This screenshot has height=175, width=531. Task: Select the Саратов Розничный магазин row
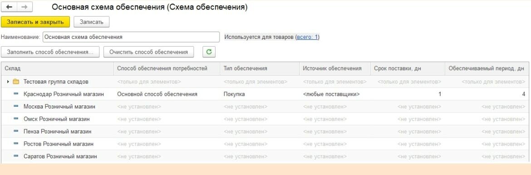click(x=265, y=156)
